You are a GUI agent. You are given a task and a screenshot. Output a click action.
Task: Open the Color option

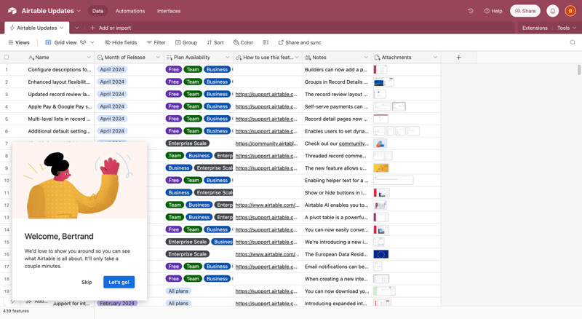click(x=243, y=42)
